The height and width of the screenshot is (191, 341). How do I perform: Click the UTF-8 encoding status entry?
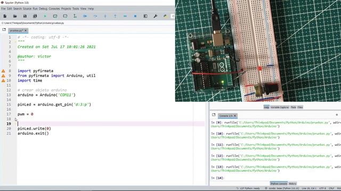pos(322,188)
